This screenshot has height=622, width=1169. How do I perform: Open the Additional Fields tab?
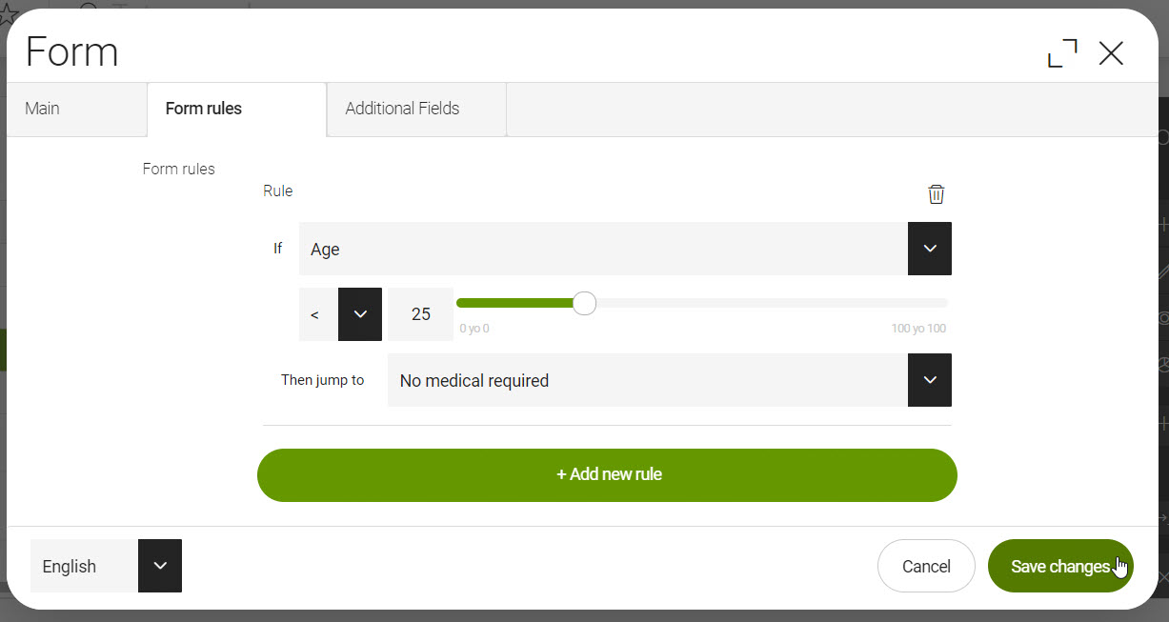(402, 109)
